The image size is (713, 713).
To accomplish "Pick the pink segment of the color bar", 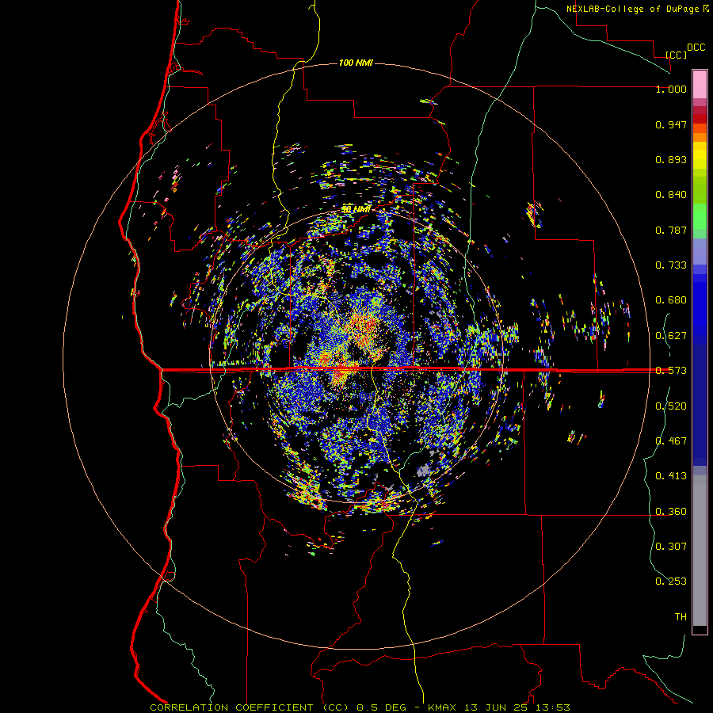I will [x=700, y=85].
